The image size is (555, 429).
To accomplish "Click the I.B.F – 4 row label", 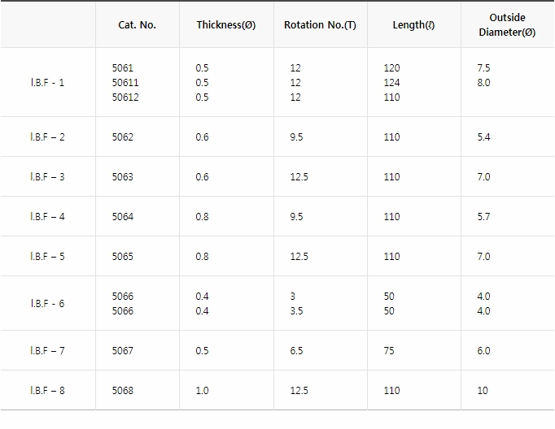I will [x=47, y=217].
